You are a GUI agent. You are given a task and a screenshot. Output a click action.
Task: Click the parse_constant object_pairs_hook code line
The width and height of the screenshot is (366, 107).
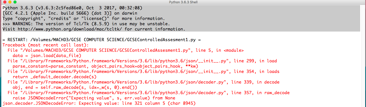[105, 66]
